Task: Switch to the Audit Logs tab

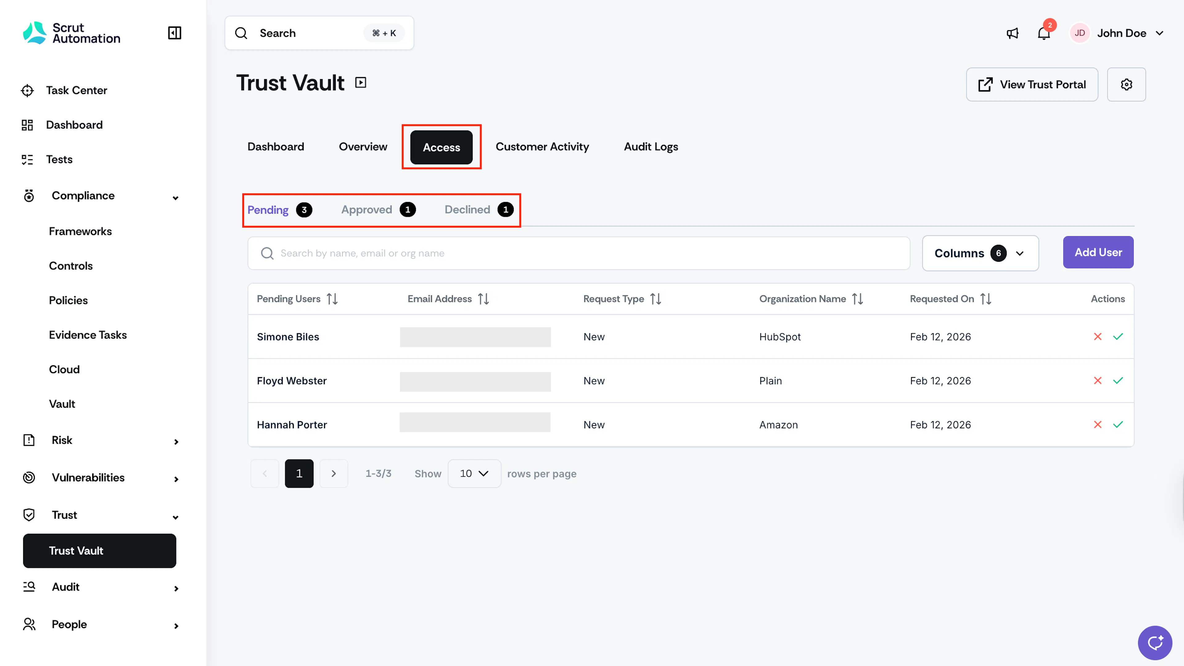Action: pos(651,147)
